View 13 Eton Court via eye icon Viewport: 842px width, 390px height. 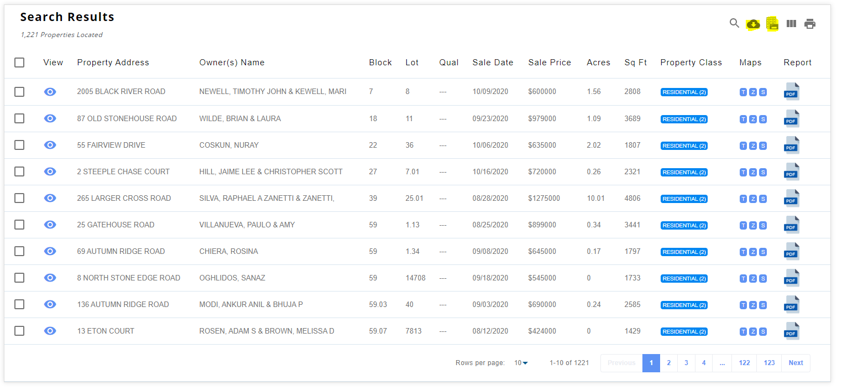50,331
